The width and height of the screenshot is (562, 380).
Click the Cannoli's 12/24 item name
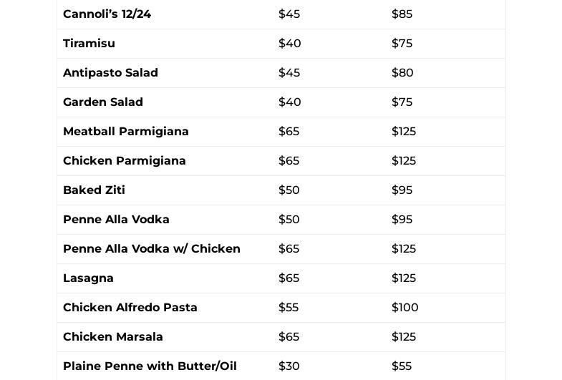[107, 14]
